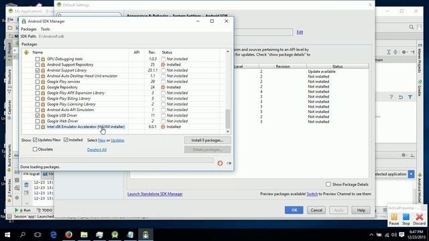Click the Android sort icon in Name header
The width and height of the screenshot is (429, 241).
click(27, 52)
